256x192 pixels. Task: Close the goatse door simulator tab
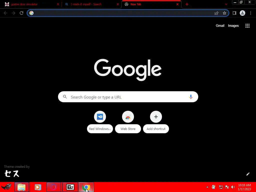(58, 4)
